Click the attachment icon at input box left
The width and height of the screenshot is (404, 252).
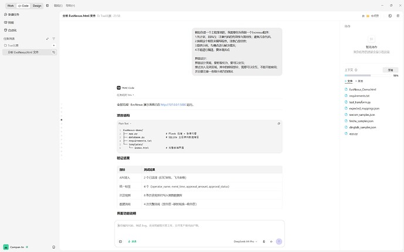[120, 241]
